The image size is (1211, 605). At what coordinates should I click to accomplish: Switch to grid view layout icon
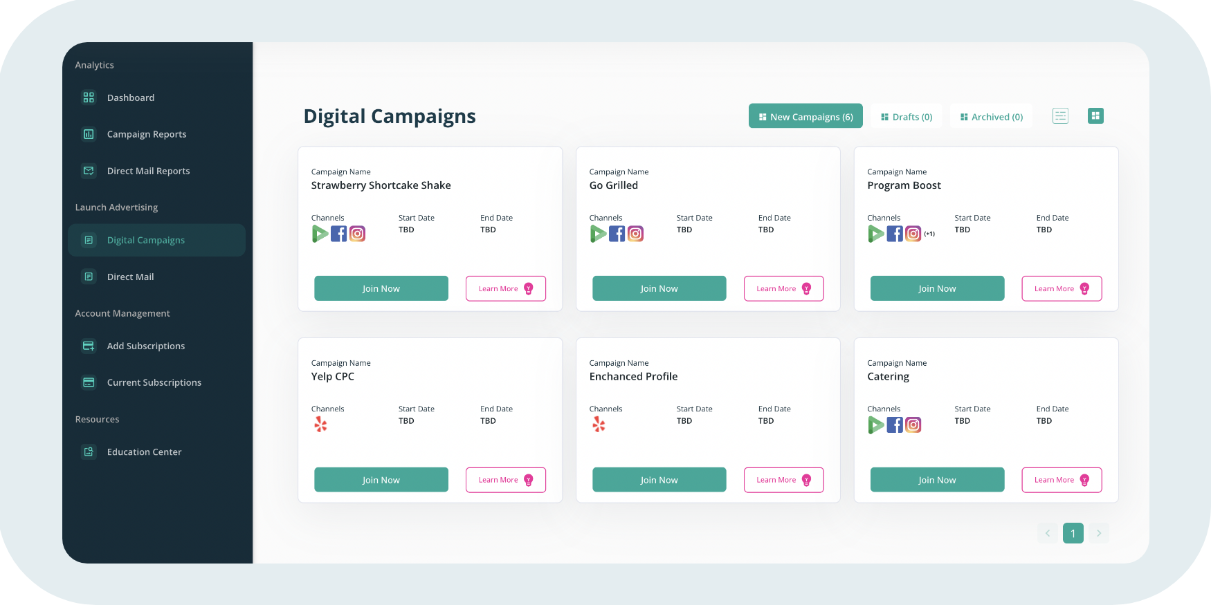(x=1095, y=116)
